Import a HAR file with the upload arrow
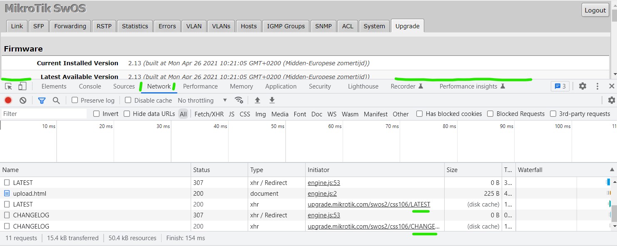Image resolution: width=617 pixels, height=246 pixels. click(x=257, y=100)
